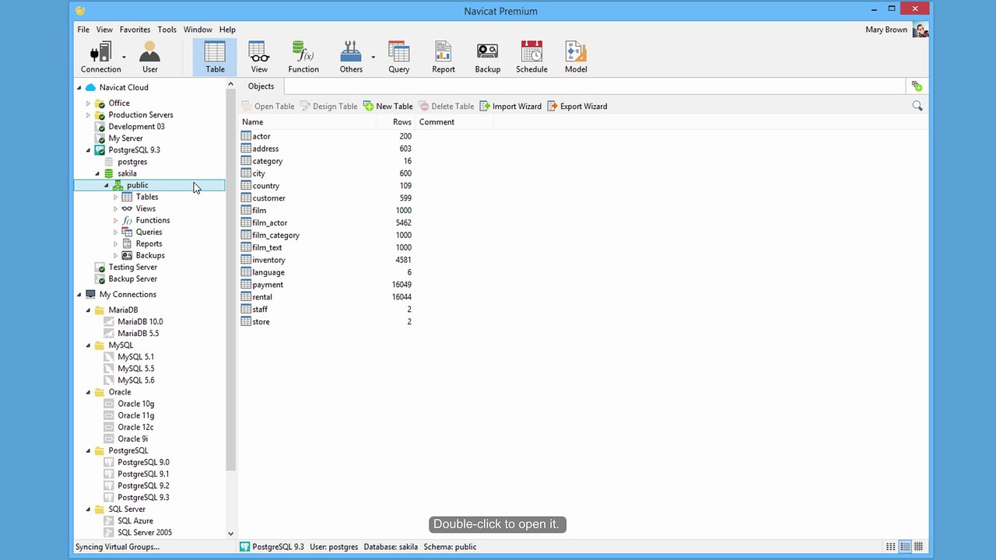Click the connection tree vertical scrollbar
996x560 pixels.
click(x=230, y=280)
